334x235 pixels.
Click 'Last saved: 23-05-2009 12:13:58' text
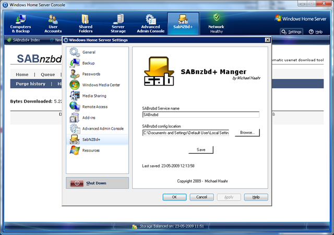(168, 166)
